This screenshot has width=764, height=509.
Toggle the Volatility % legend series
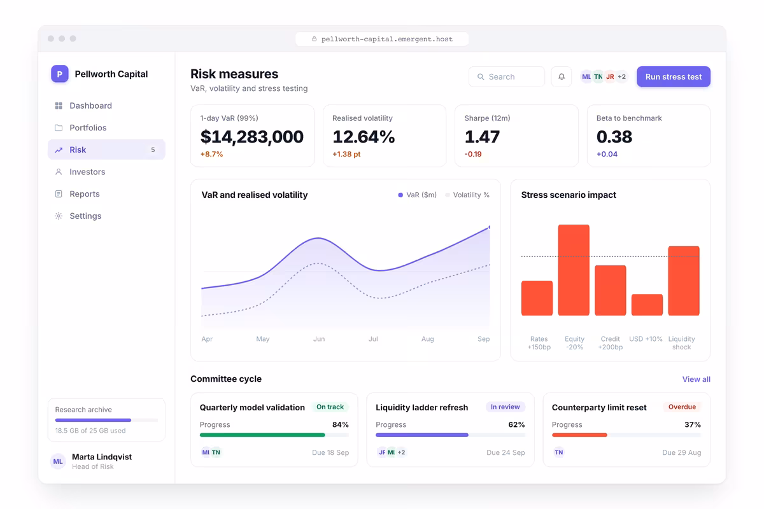(467, 195)
